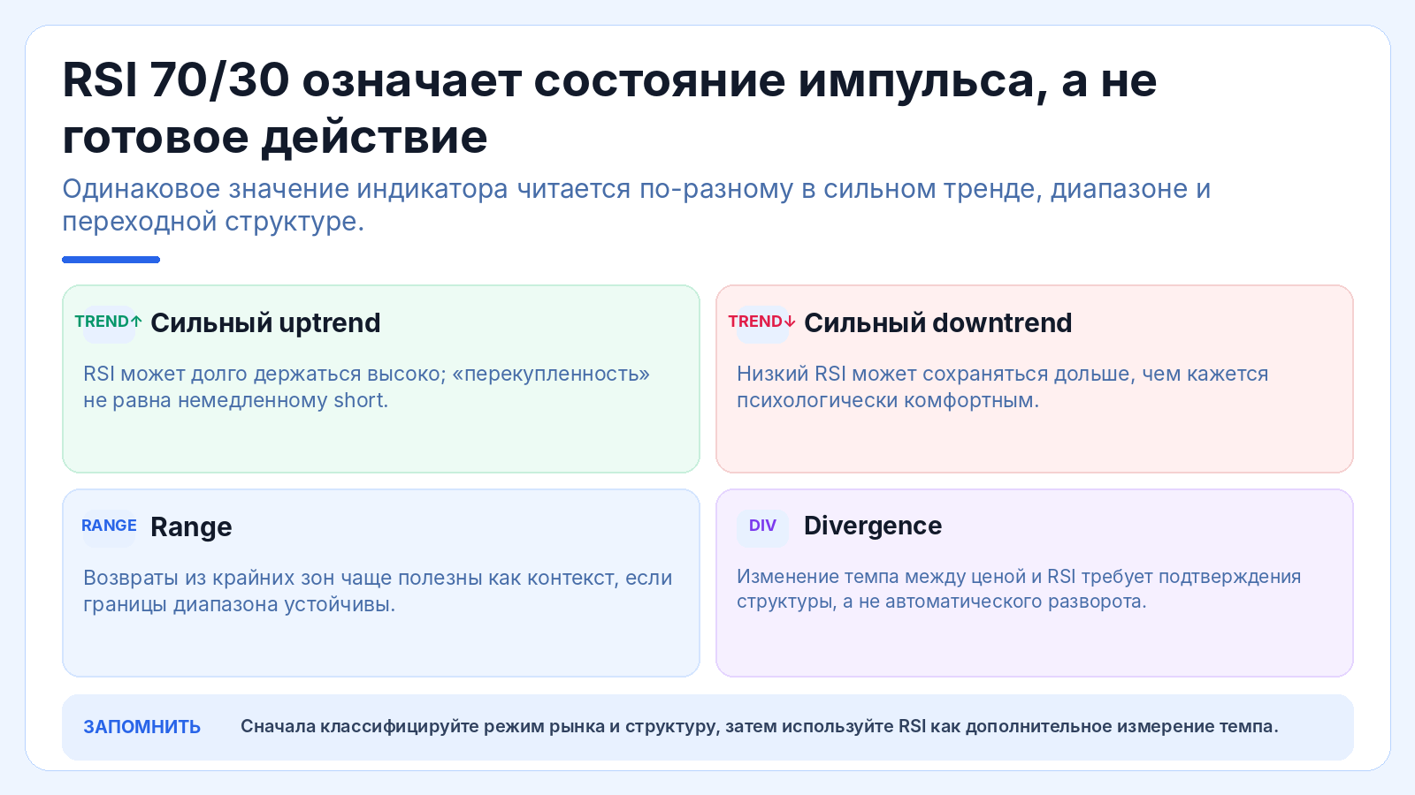The width and height of the screenshot is (1415, 795).
Task: Click the 'Range' card heading
Action: coord(191,527)
